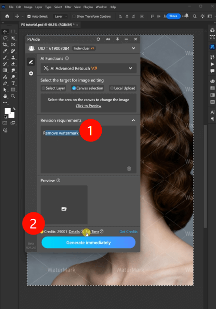Select the Frame tool
Viewport: 216px width, 309px height.
point(13,44)
